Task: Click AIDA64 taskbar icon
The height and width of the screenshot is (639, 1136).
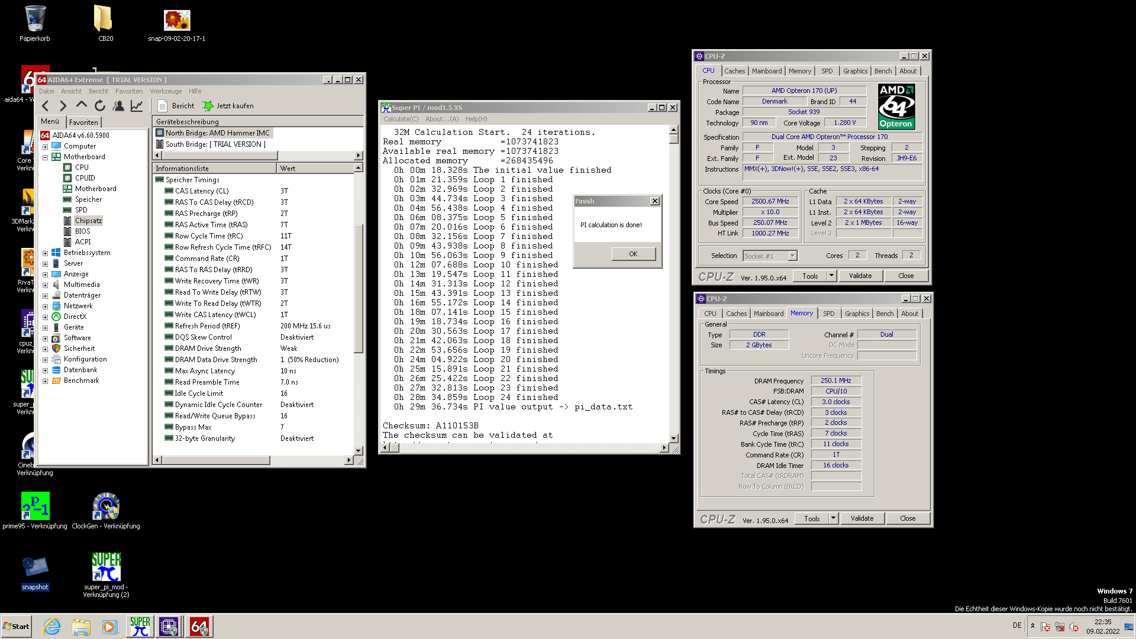Action: [199, 627]
